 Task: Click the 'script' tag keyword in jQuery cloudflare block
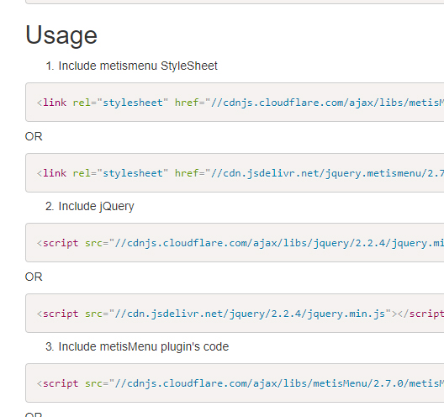[61, 243]
